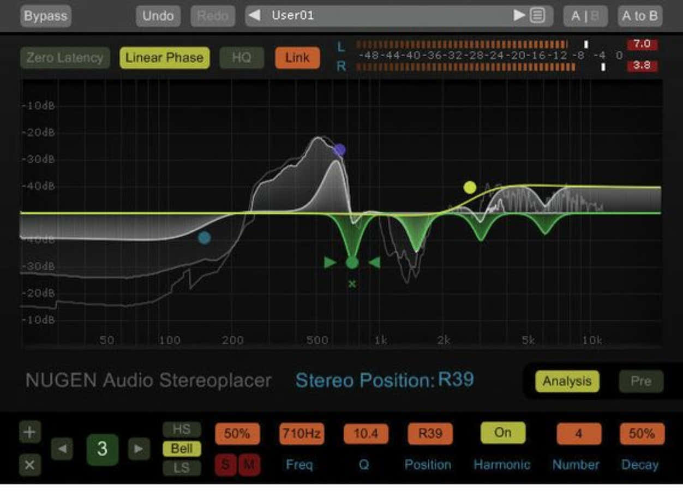Open the preset list menu icon

tap(537, 15)
